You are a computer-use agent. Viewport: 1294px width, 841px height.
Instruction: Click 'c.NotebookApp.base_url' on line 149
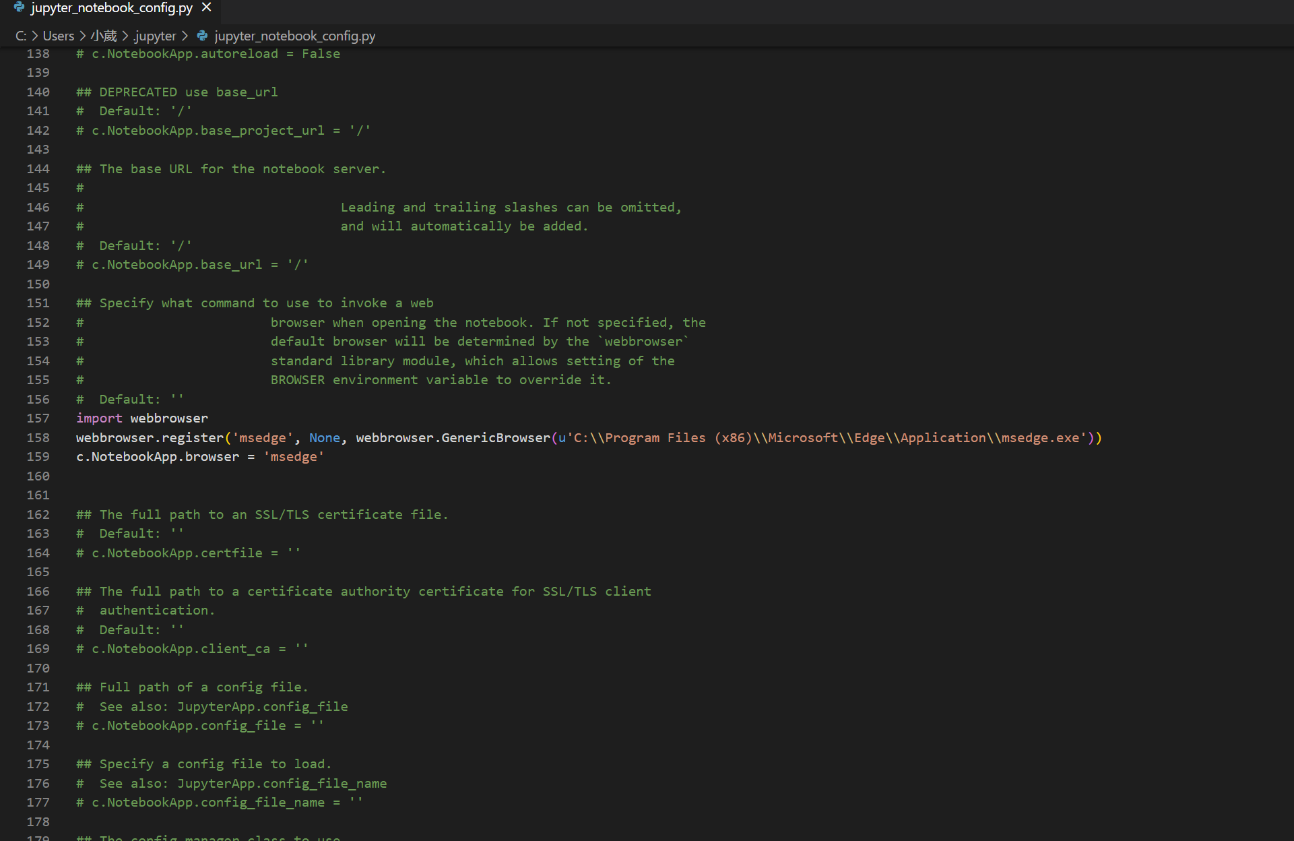177,265
